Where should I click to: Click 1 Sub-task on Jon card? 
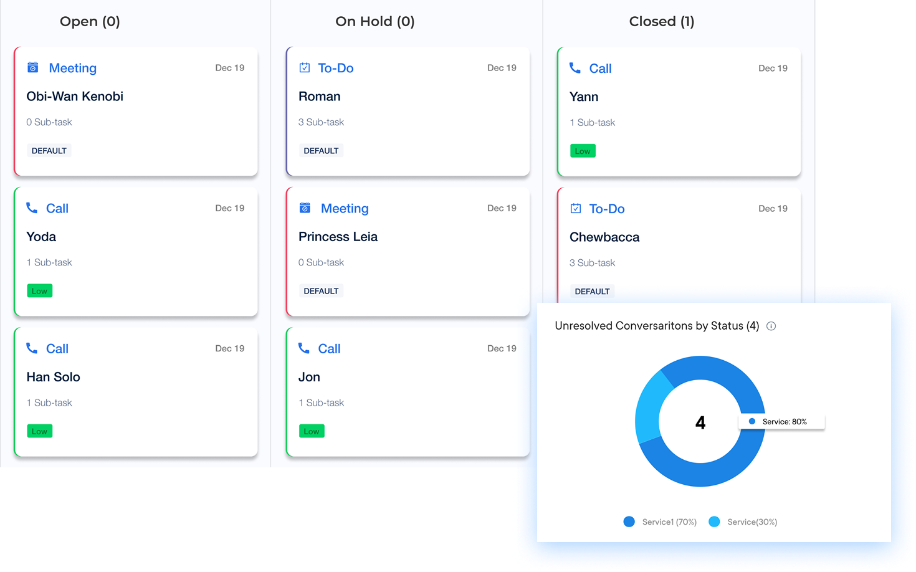[321, 403]
